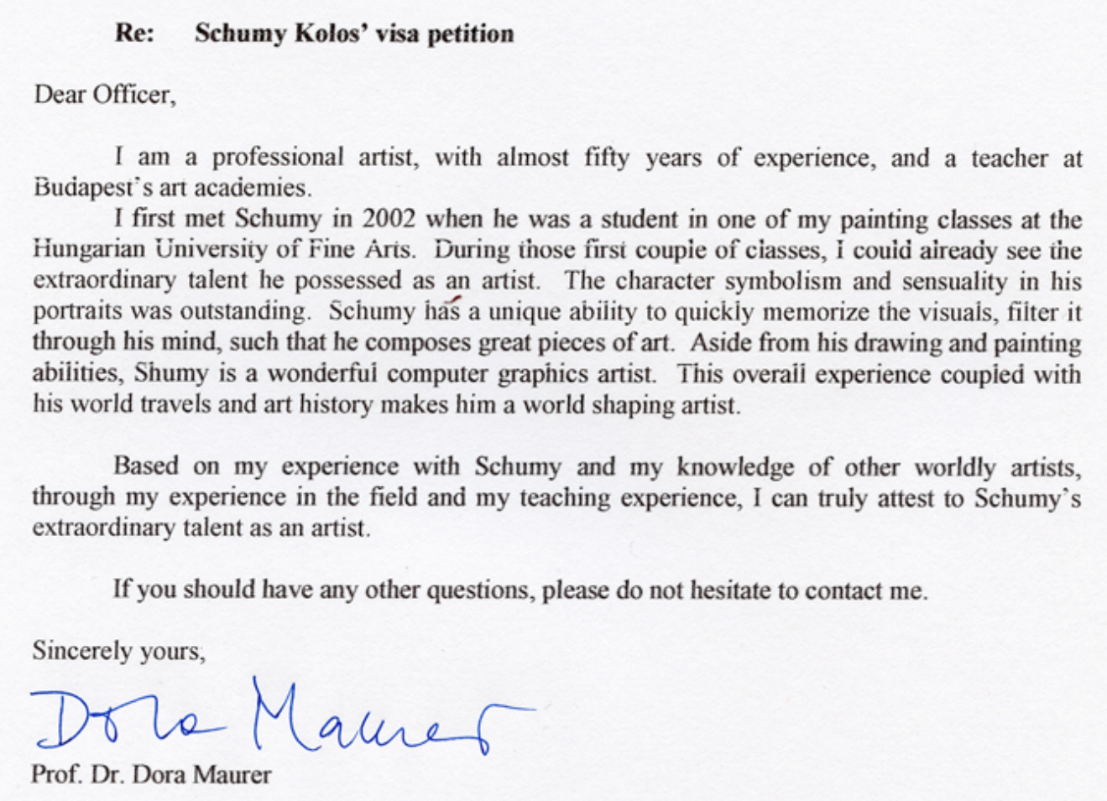Click the words "Budapest's art academies"
Viewport: 1107px width, 801px height.
[x=171, y=186]
